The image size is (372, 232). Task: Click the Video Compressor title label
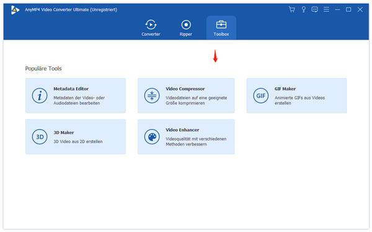click(x=185, y=88)
